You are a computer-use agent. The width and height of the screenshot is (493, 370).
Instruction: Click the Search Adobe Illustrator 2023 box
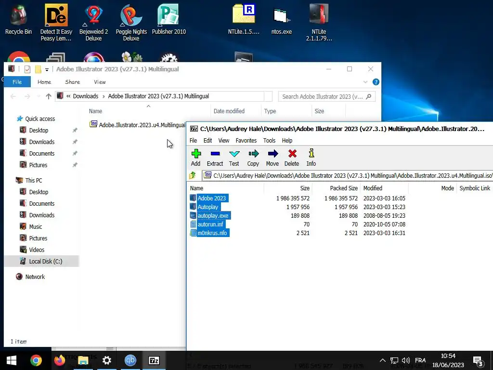pos(327,96)
